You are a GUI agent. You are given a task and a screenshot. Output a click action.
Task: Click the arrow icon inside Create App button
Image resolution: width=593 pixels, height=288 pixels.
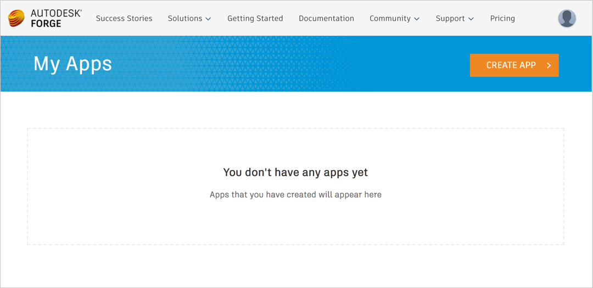click(x=549, y=65)
